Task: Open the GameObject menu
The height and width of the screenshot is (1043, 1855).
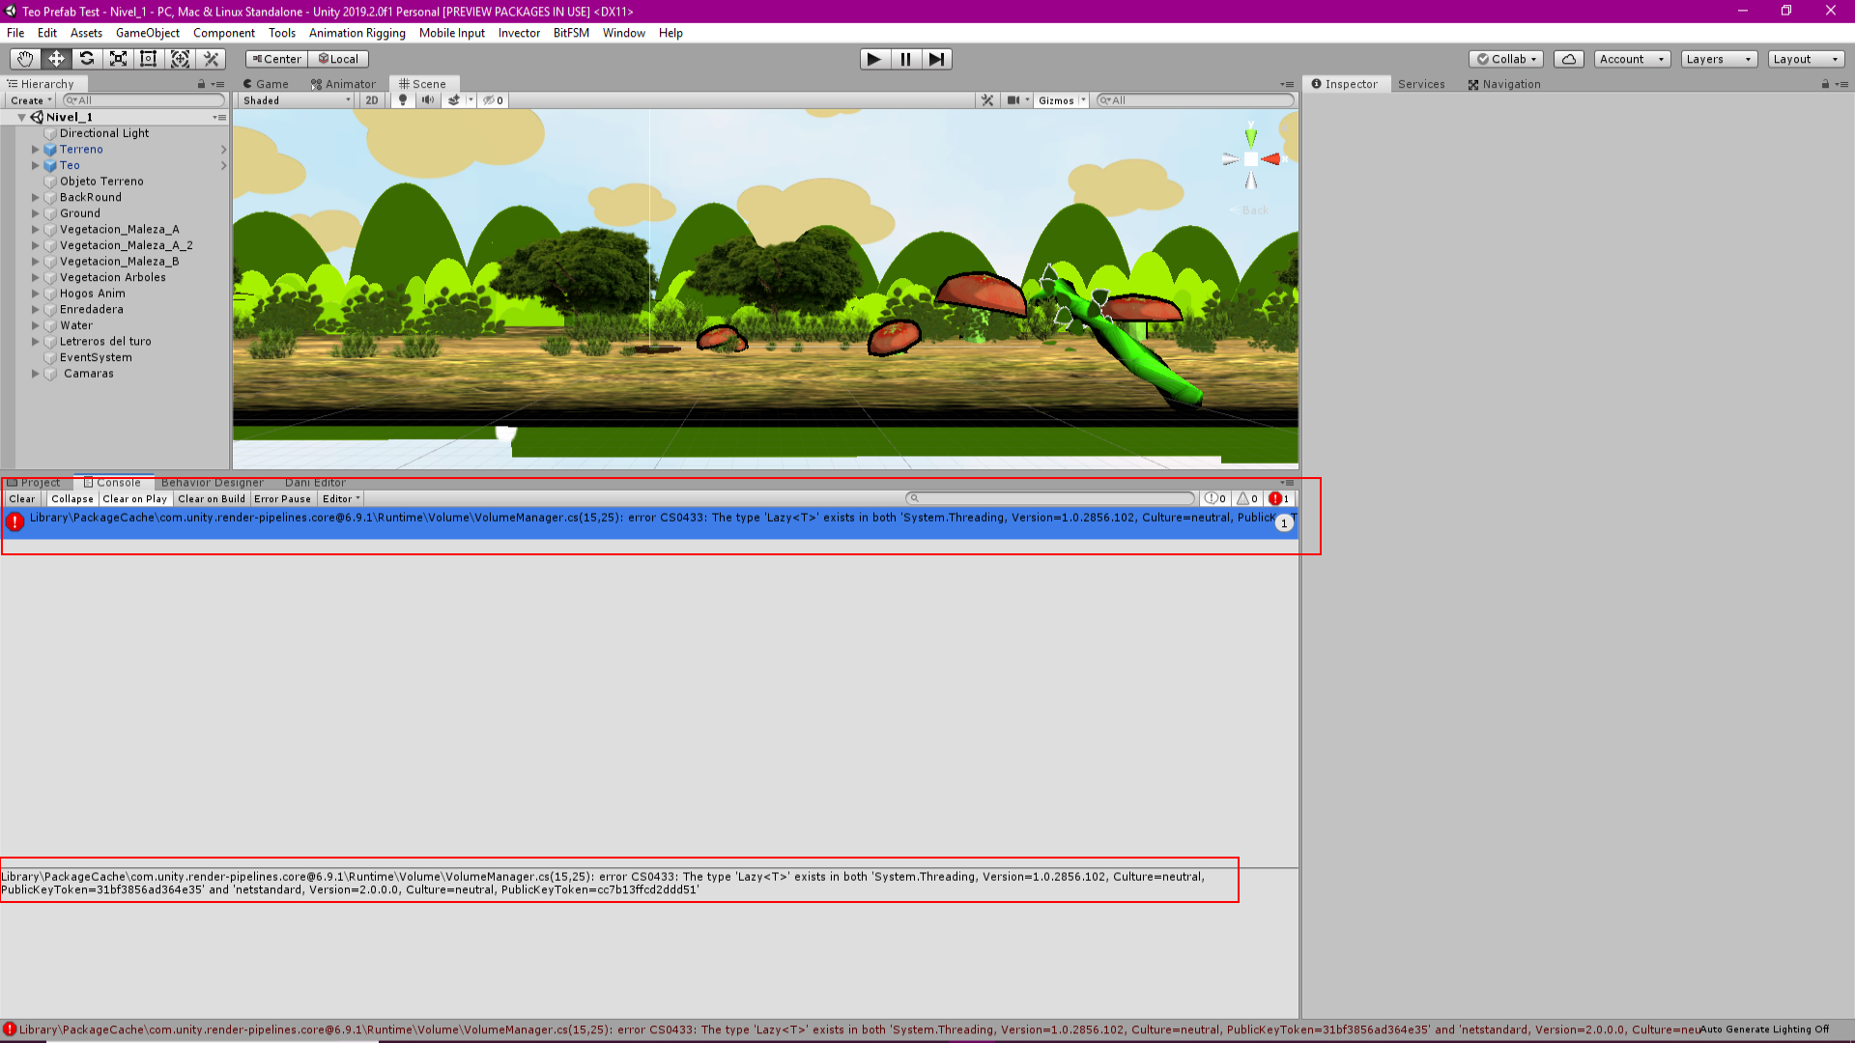Action: pos(147,33)
